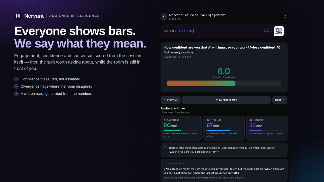This screenshot has height=182, width=324.
Task: Click the "6.0" average value
Action: [224, 71]
